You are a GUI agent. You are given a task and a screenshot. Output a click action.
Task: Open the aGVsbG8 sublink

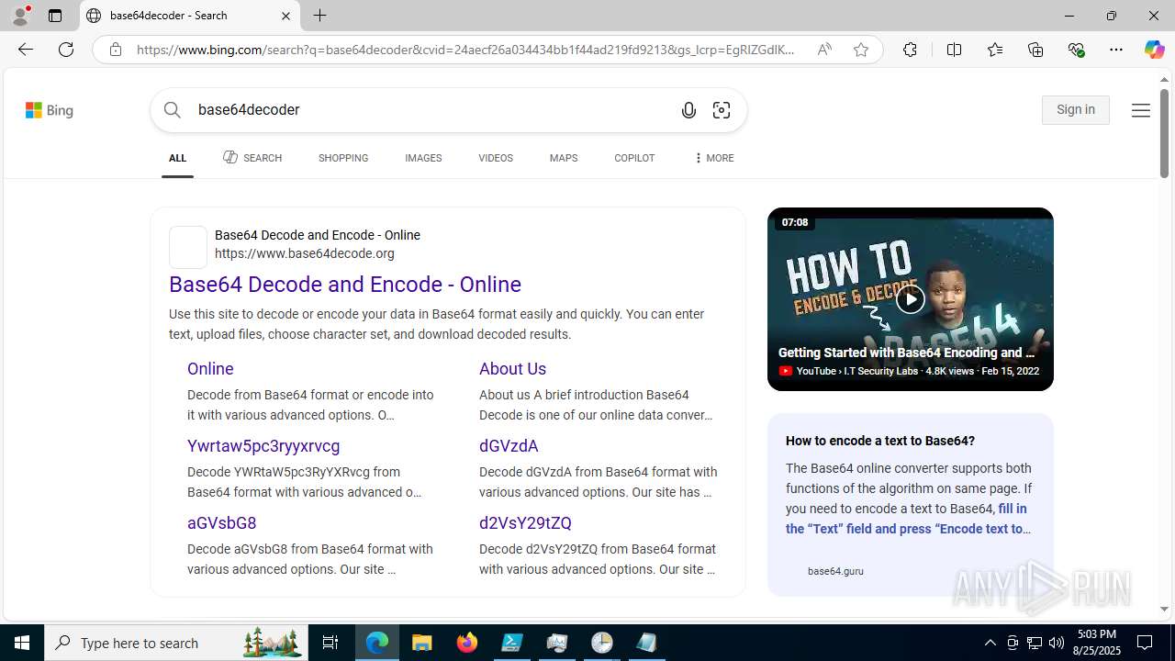222,522
